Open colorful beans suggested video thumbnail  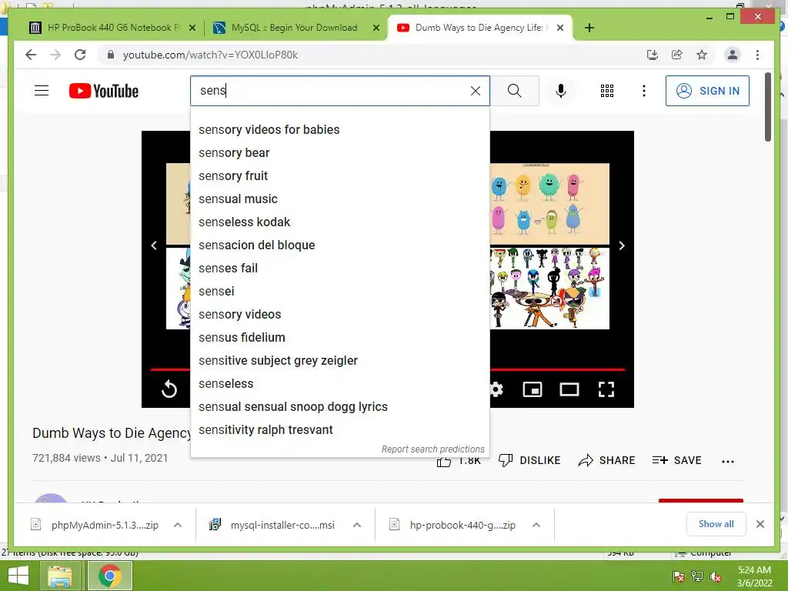pyautogui.click(x=549, y=203)
